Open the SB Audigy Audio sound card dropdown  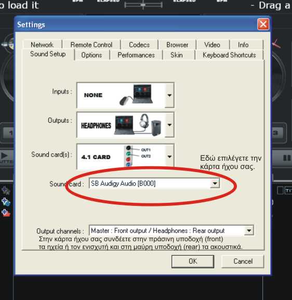215,184
